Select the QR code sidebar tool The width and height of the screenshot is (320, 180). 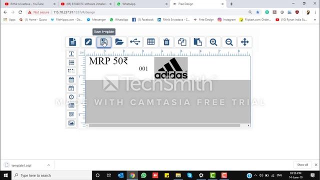71,114
